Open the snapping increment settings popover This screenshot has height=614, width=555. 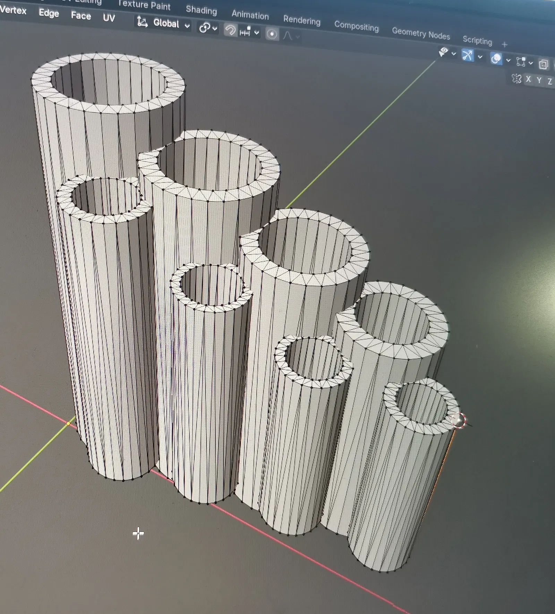point(249,32)
